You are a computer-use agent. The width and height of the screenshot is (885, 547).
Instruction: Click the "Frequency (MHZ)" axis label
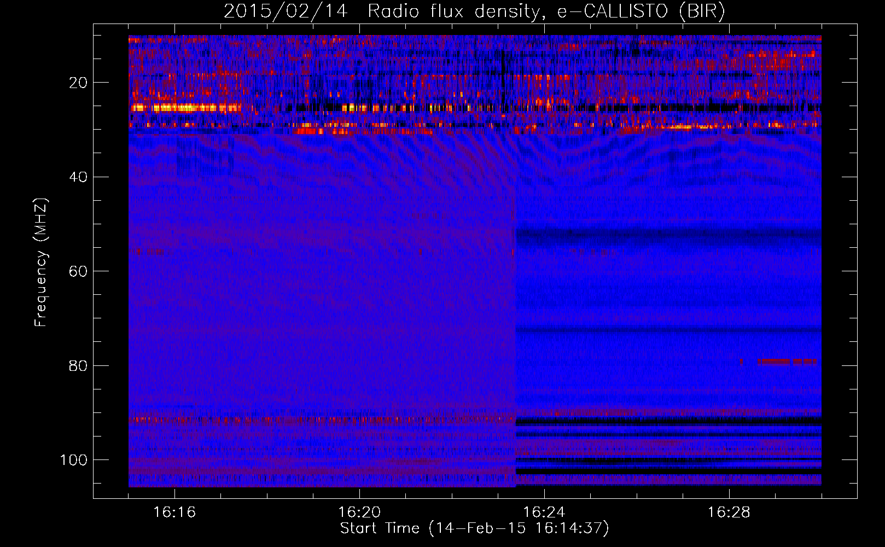tap(40, 263)
